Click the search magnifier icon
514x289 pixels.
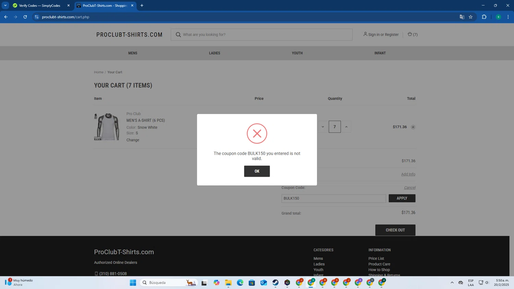[178, 35]
